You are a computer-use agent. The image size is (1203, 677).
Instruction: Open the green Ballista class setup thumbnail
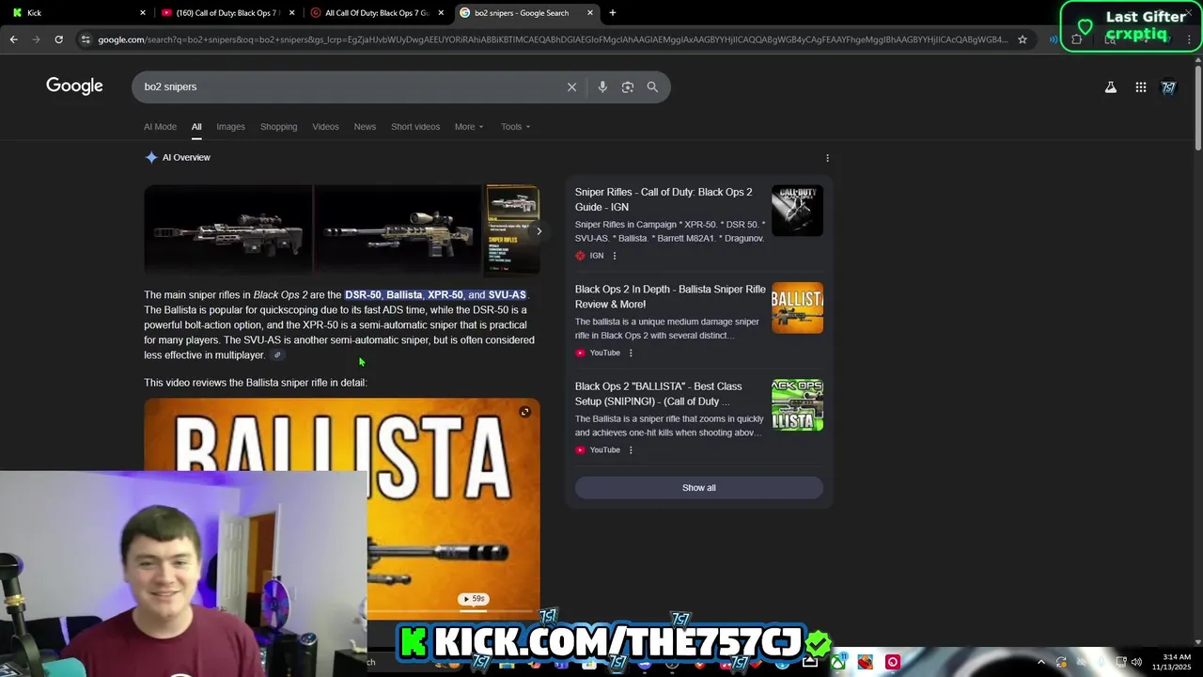coord(797,404)
